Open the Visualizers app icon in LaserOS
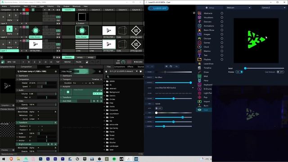The height and width of the screenshot is (162, 288). pyautogui.click(x=199, y=18)
